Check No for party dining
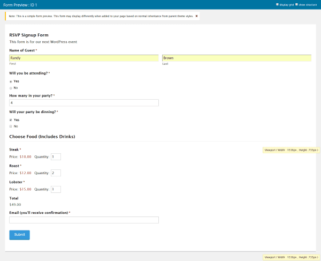 (11, 126)
